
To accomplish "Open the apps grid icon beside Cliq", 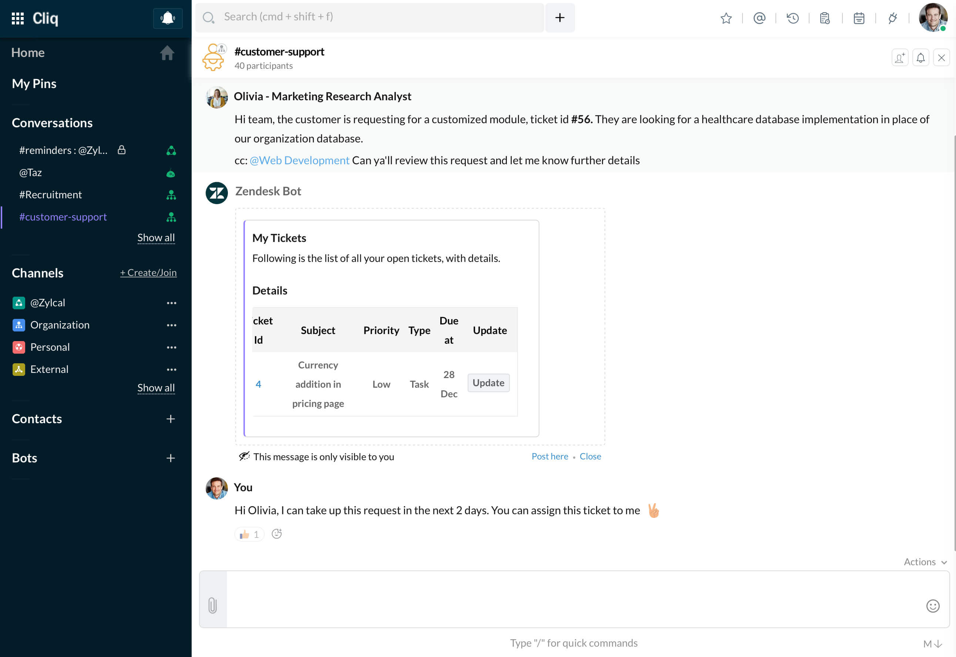I will [x=17, y=18].
